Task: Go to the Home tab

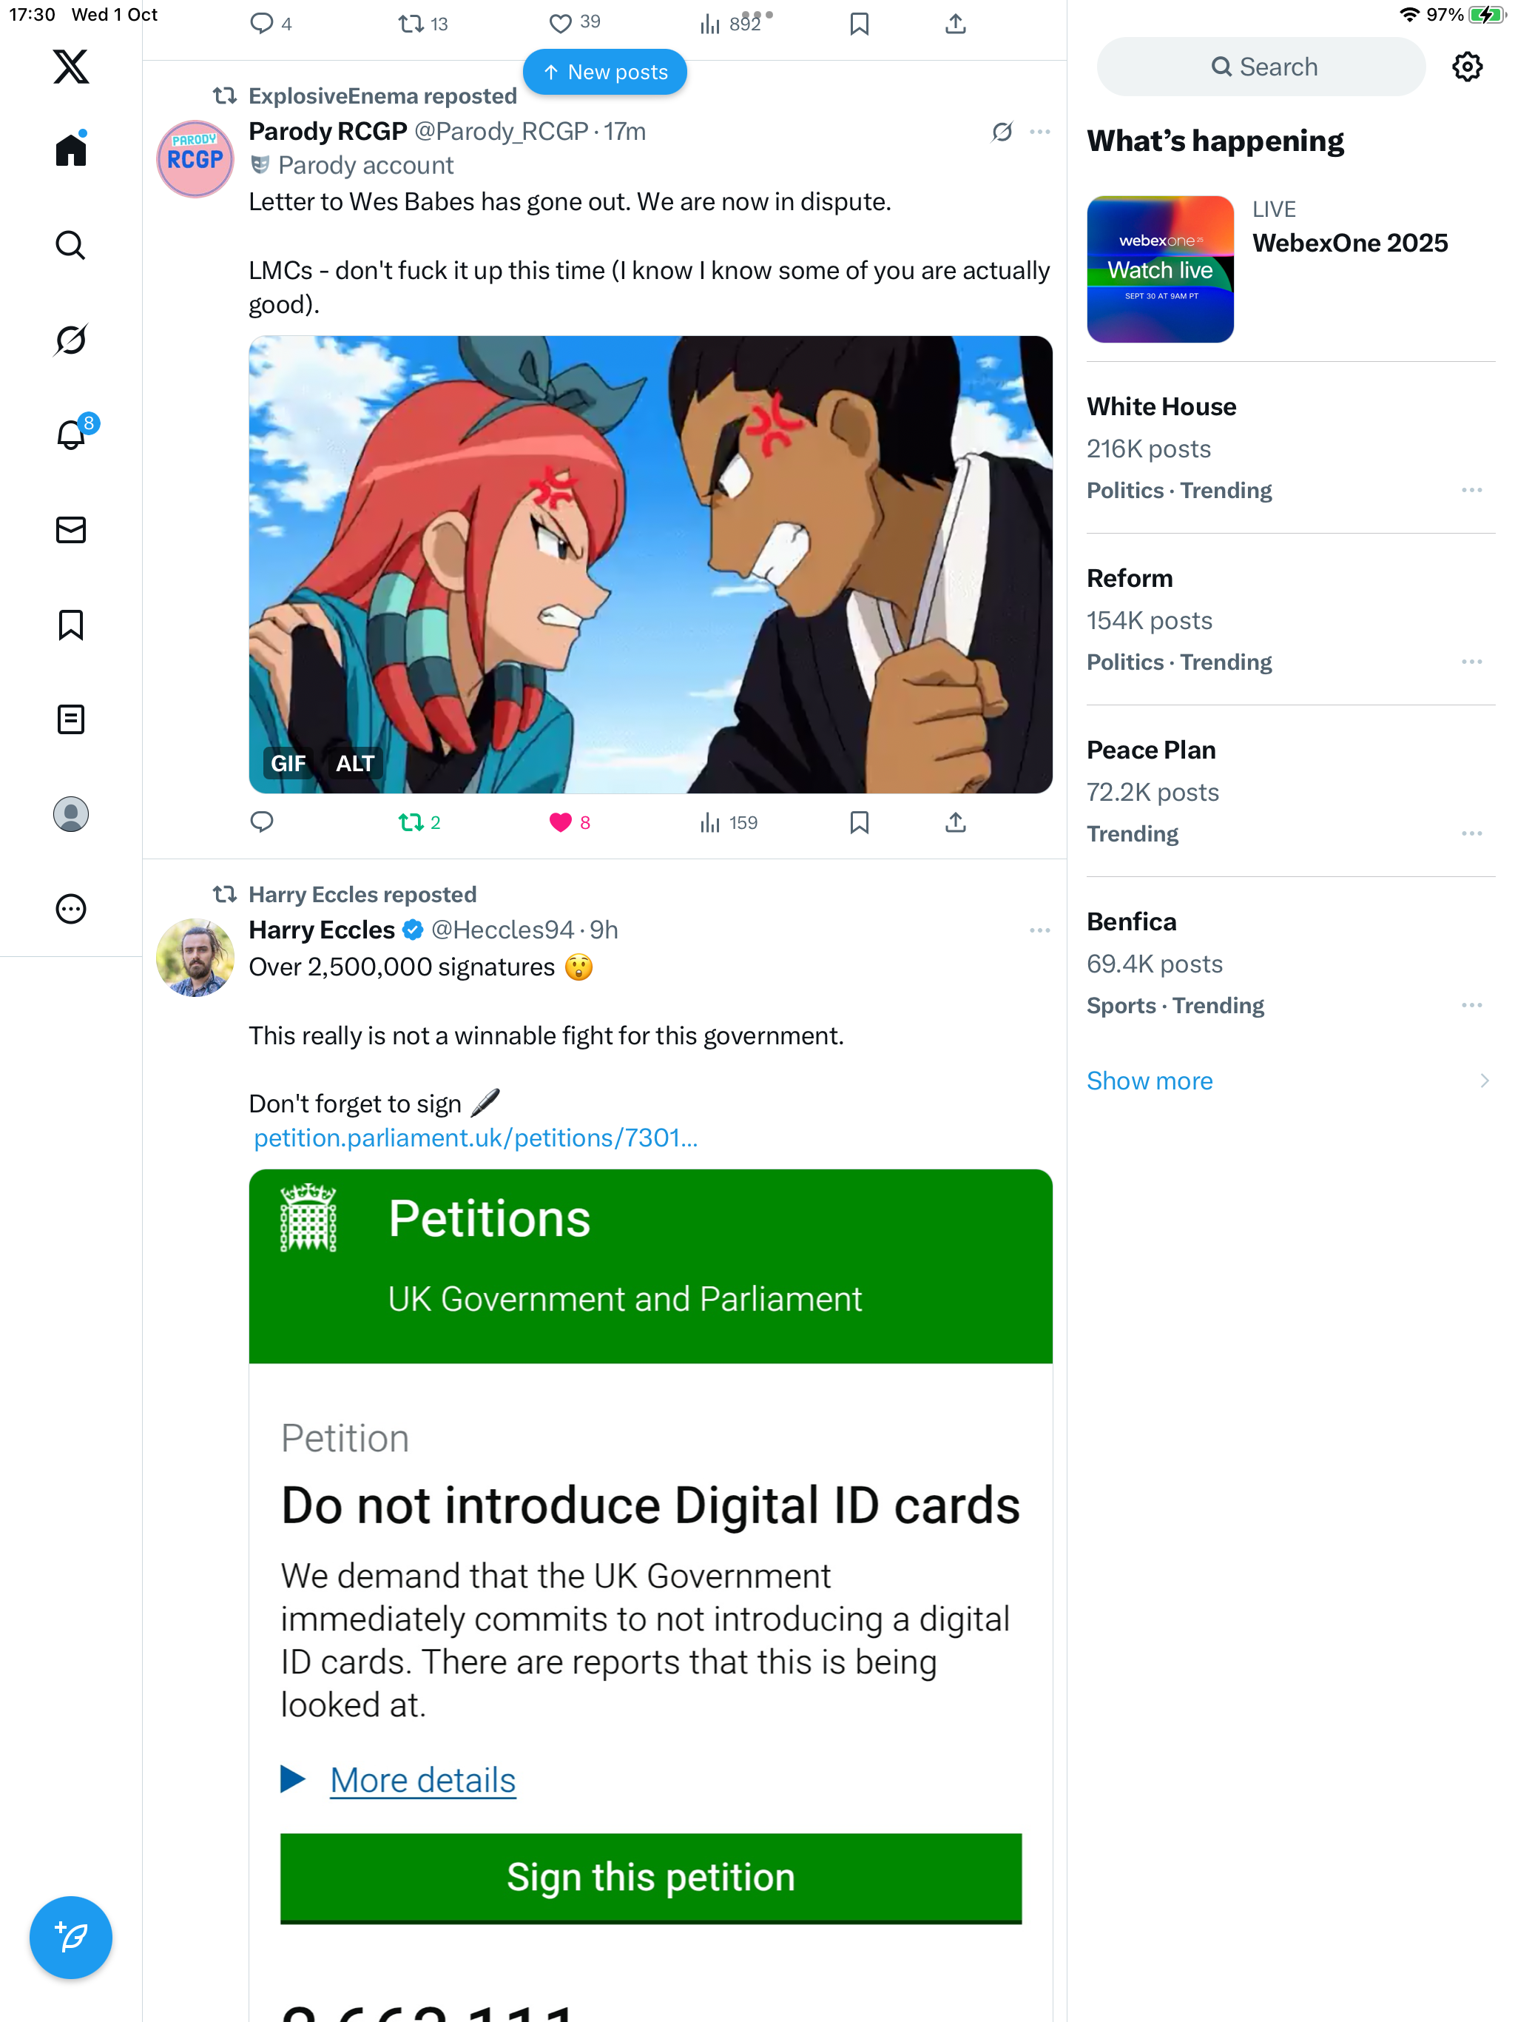Action: [70, 150]
